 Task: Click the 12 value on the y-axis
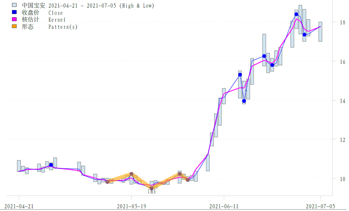pos(338,140)
